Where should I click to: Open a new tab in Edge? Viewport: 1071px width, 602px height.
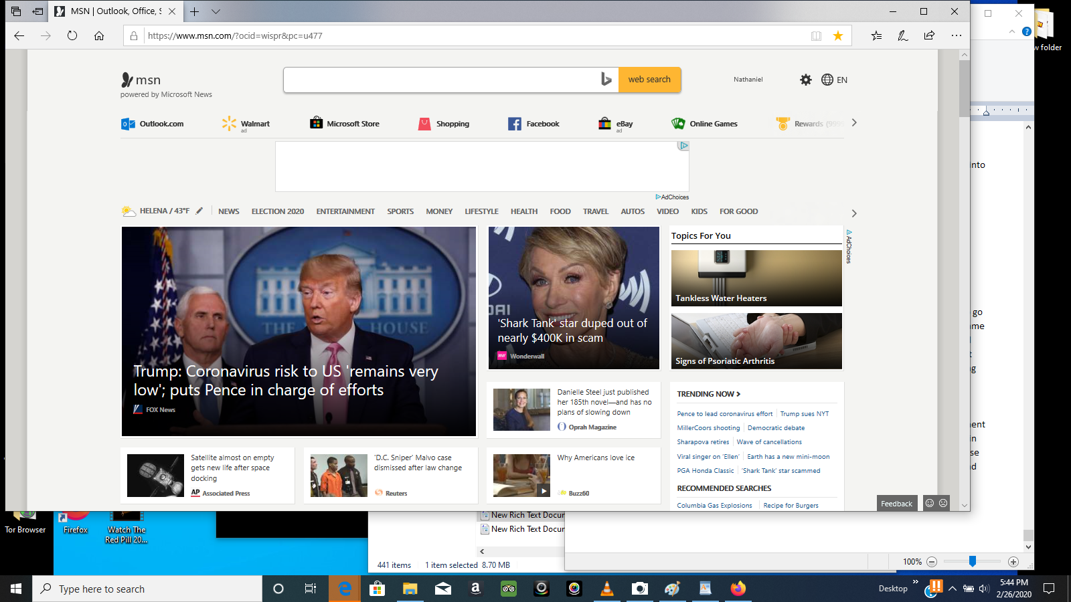[x=194, y=11]
